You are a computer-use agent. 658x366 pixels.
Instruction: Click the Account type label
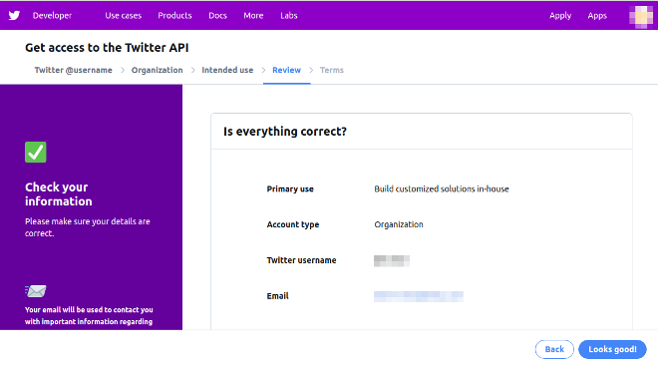tap(293, 224)
